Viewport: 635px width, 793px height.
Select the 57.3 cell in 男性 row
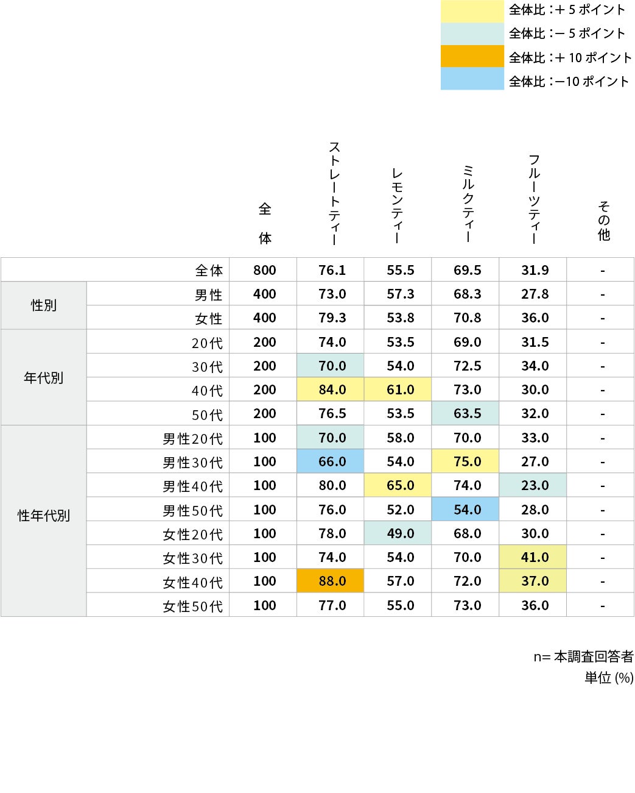[398, 293]
